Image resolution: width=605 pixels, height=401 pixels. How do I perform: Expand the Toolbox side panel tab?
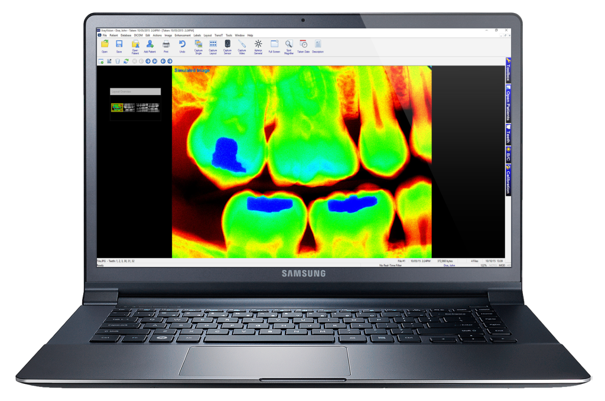click(x=508, y=71)
